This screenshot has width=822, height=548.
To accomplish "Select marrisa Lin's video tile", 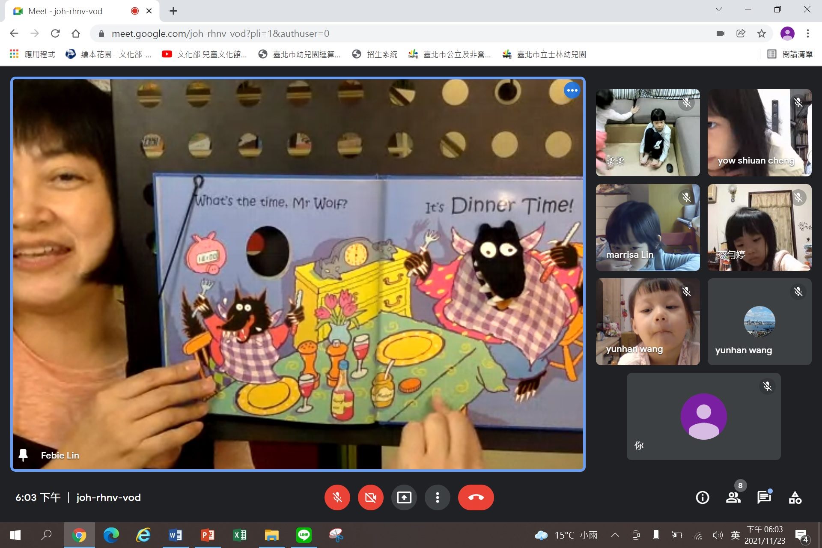I will (x=648, y=227).
